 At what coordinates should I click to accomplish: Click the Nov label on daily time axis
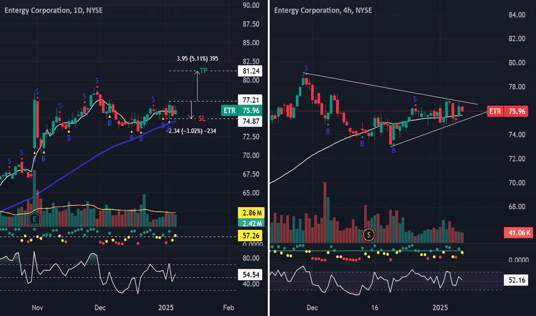pos(37,308)
